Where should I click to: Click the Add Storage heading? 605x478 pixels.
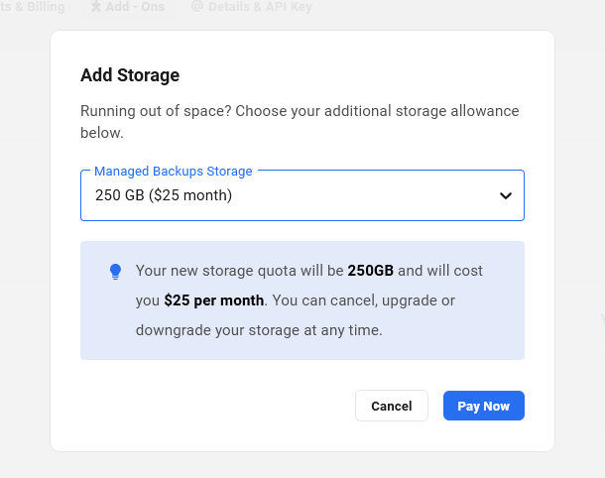(130, 74)
